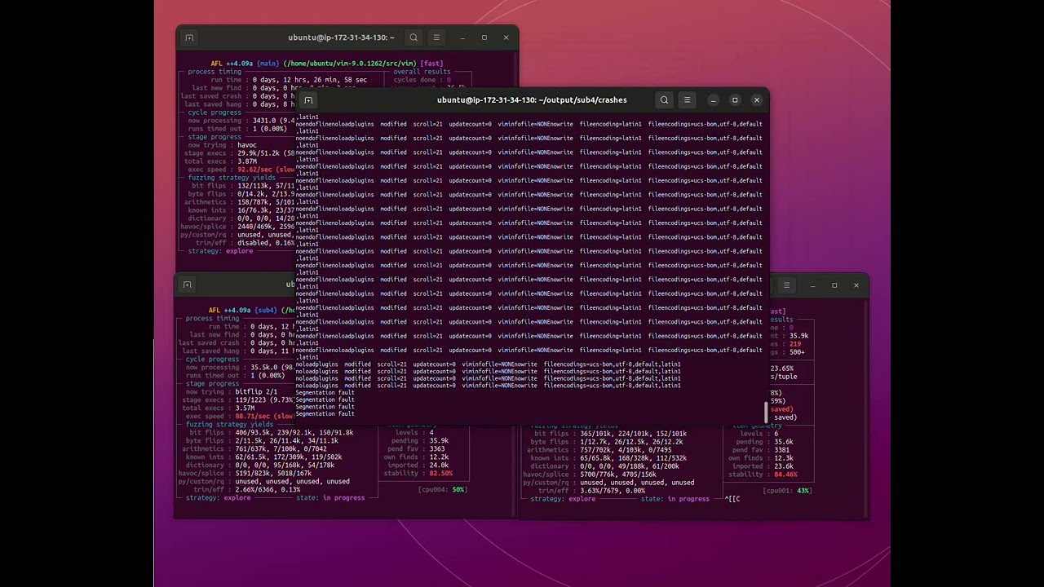Image resolution: width=1044 pixels, height=587 pixels.
Task: Open hamburger menu of main AFL terminal window
Action: (x=436, y=38)
